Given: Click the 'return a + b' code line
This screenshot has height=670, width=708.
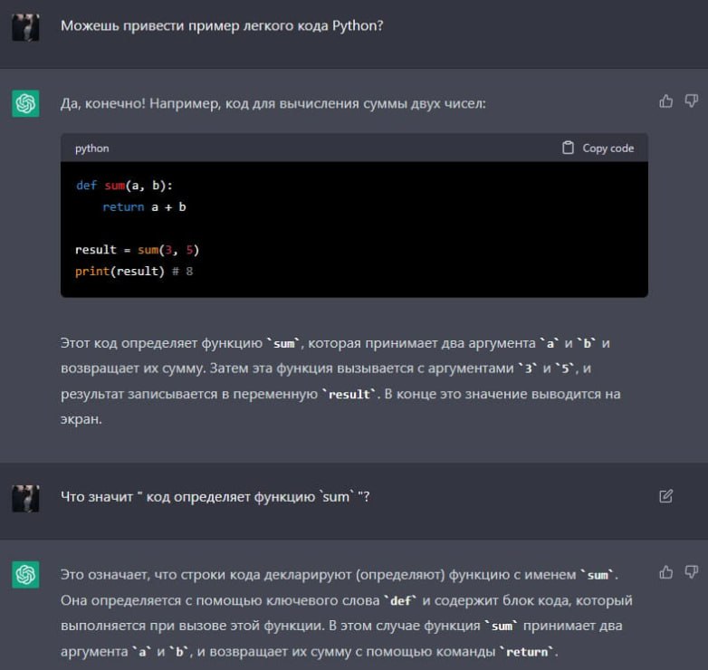Looking at the screenshot, I should click(144, 207).
